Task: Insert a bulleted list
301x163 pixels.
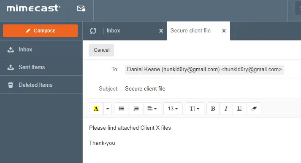Action: tap(121, 109)
